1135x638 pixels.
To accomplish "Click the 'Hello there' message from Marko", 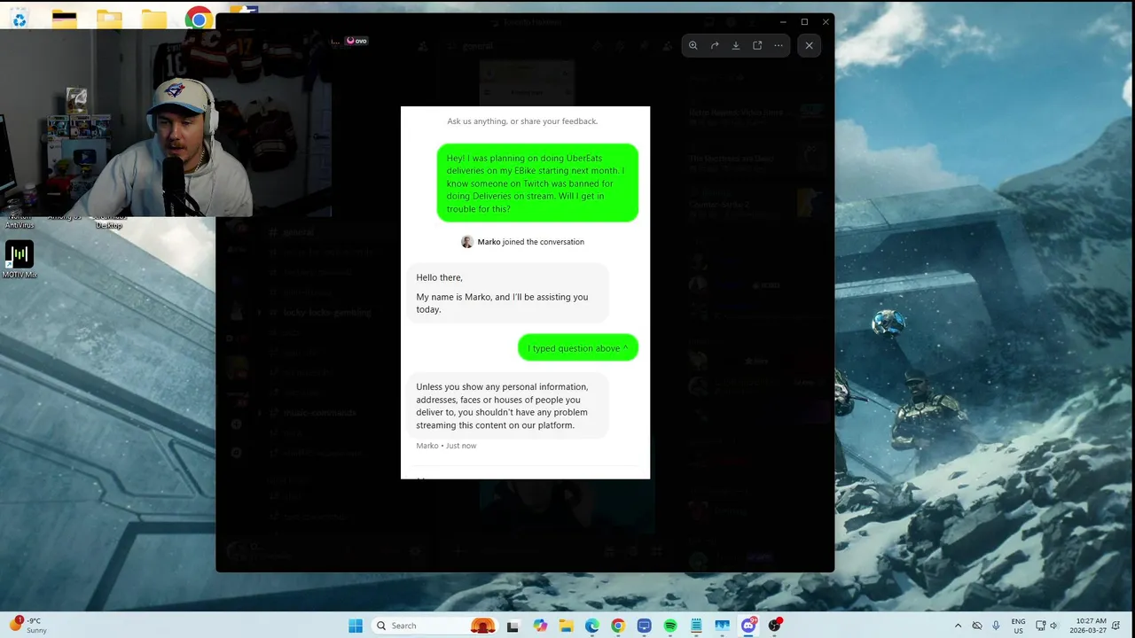I will click(507, 293).
